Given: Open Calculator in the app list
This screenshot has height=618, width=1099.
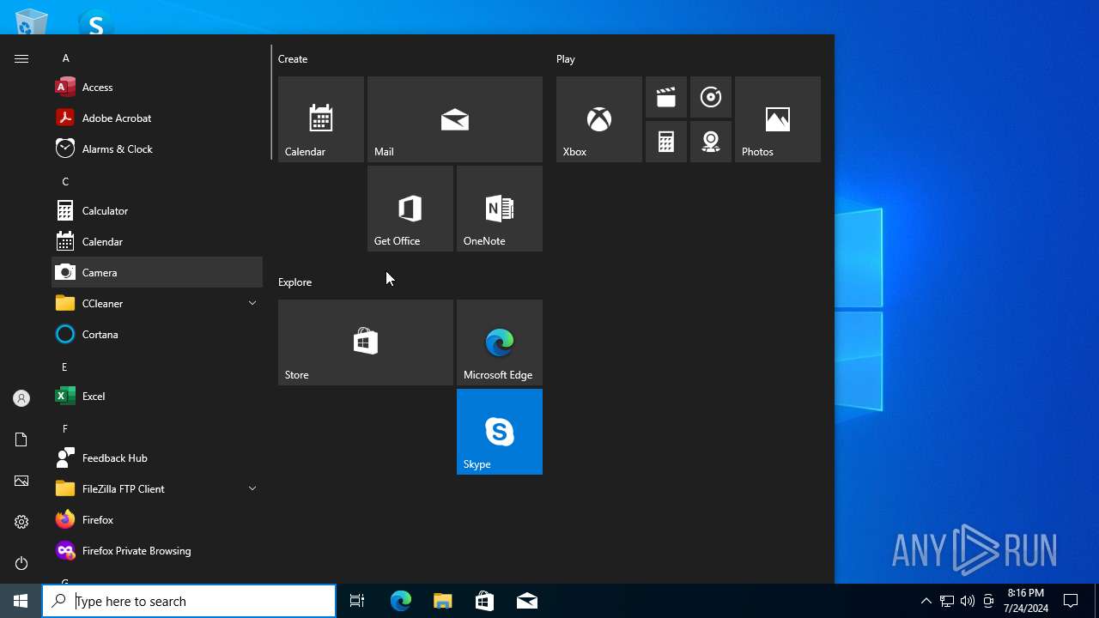Looking at the screenshot, I should pyautogui.click(x=157, y=210).
